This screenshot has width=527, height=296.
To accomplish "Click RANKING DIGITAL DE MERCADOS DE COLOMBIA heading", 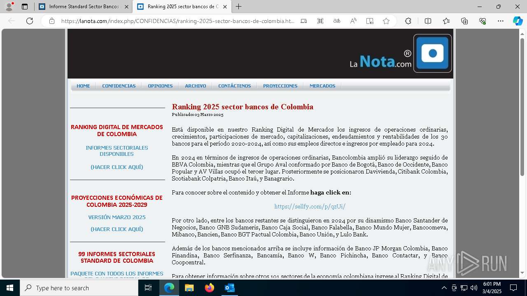I will coord(117,131).
